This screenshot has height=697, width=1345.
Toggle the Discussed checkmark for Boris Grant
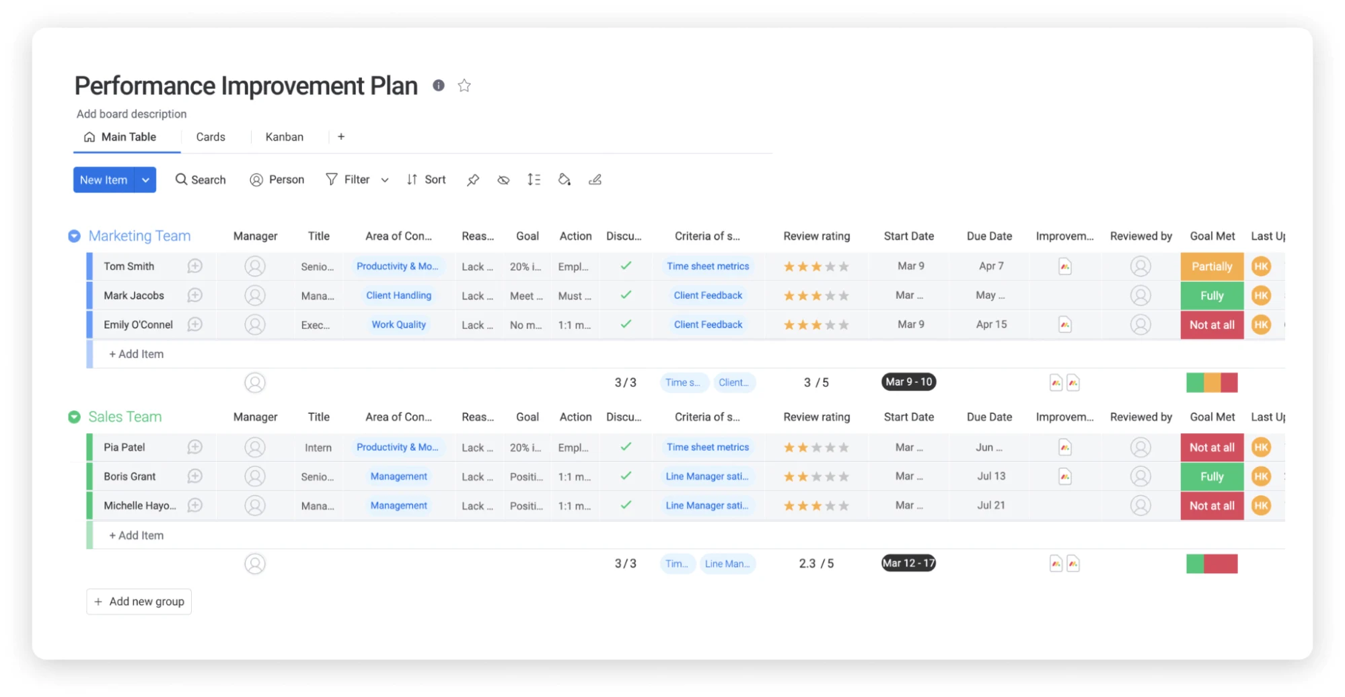(x=626, y=476)
